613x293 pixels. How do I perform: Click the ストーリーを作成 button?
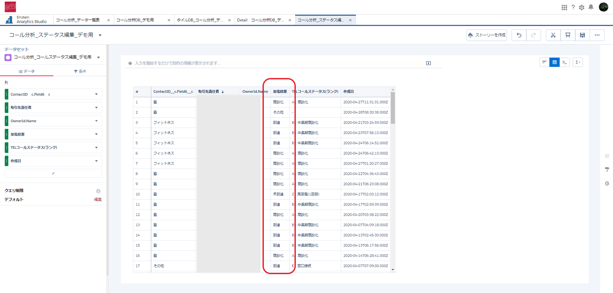[x=487, y=35]
